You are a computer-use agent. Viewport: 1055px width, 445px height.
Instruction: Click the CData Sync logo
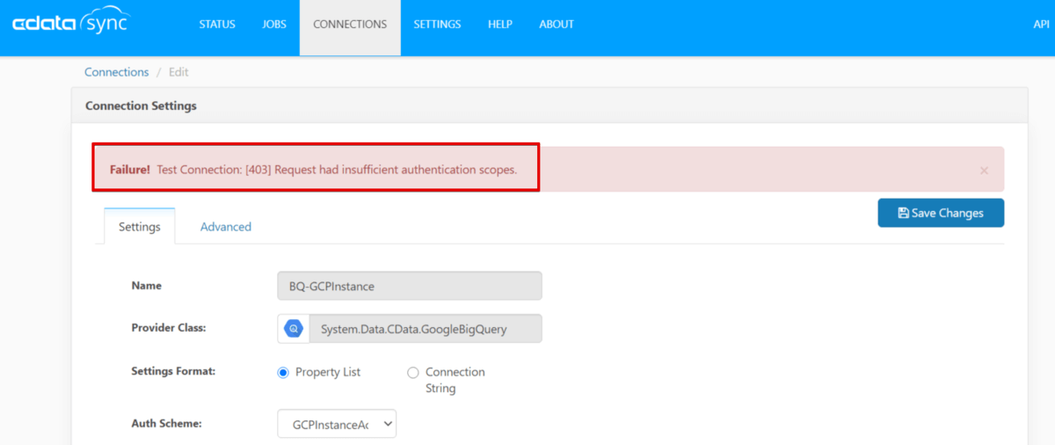69,24
